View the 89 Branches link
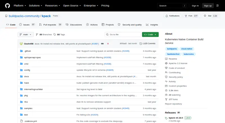Screen dimensions: 225x123 (x=44, y=35)
